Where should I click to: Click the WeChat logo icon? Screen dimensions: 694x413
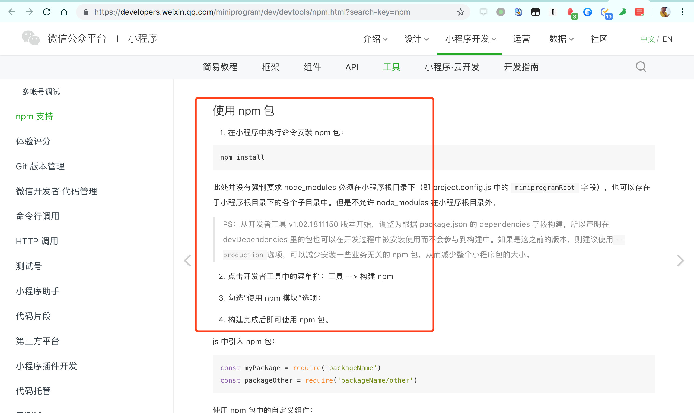(x=31, y=38)
